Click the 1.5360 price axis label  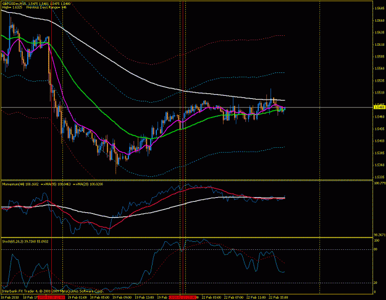[379, 165]
